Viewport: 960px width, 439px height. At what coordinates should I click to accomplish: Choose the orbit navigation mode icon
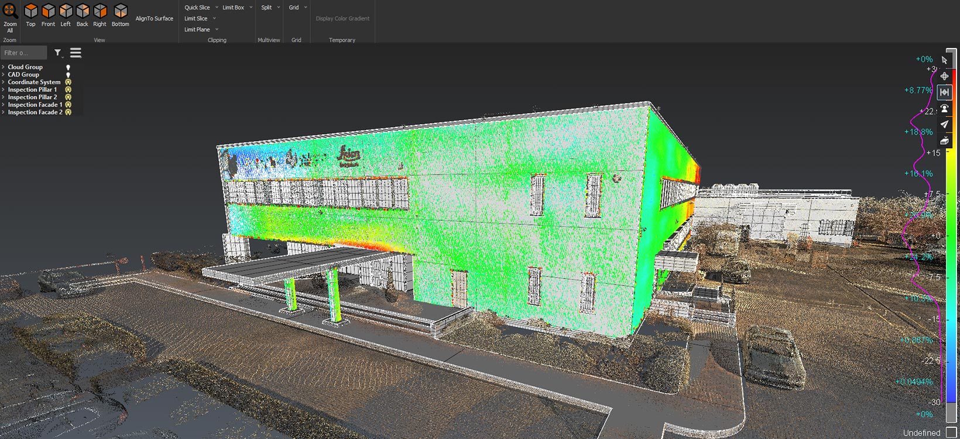(x=944, y=76)
